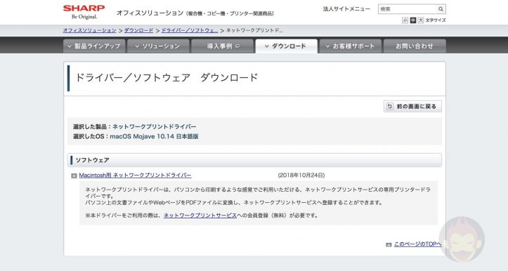Open the お客様サポート menu
The height and width of the screenshot is (271, 508).
tap(351, 46)
